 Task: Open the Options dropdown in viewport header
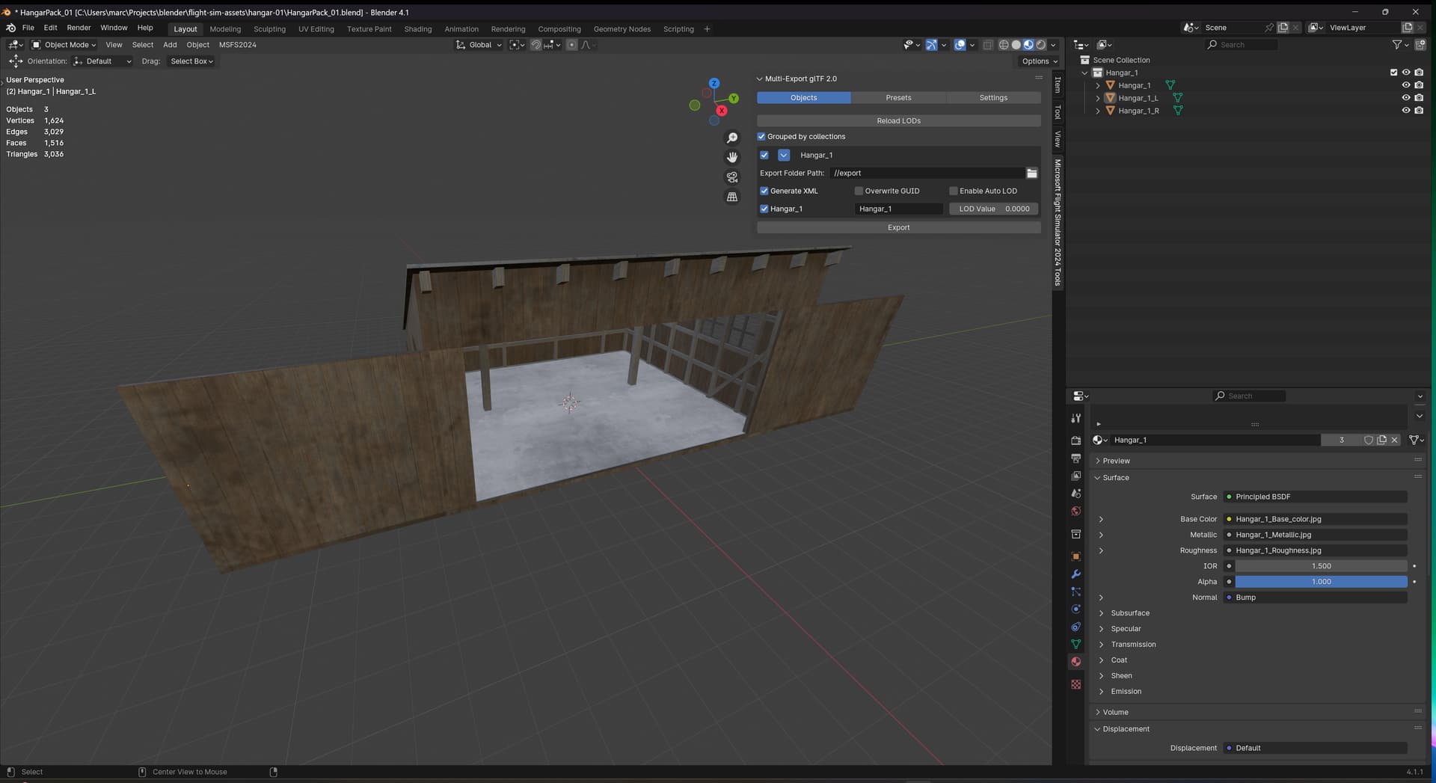click(1040, 61)
